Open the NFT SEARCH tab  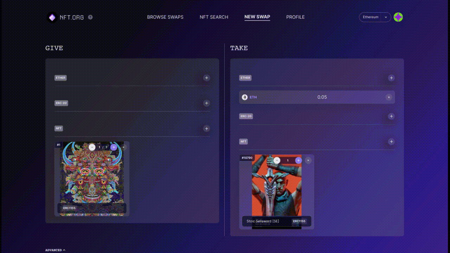pyautogui.click(x=214, y=17)
